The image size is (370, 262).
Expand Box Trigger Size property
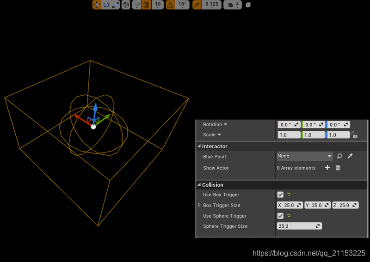199,205
